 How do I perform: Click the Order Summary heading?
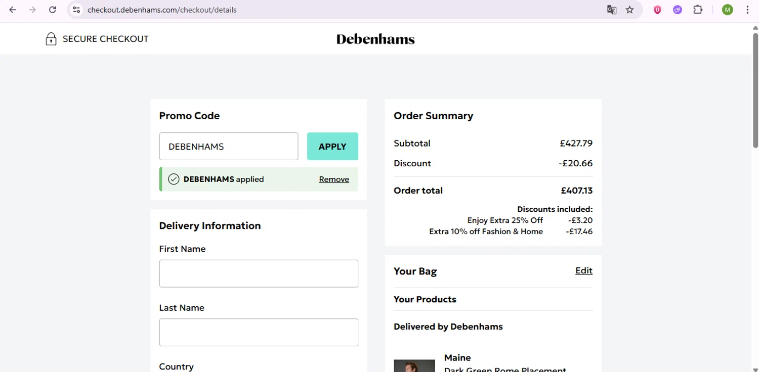click(x=433, y=116)
